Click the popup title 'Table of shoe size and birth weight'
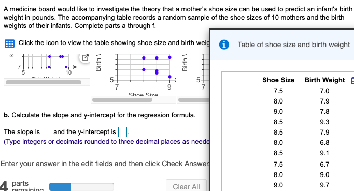354x191 pixels. click(x=294, y=45)
